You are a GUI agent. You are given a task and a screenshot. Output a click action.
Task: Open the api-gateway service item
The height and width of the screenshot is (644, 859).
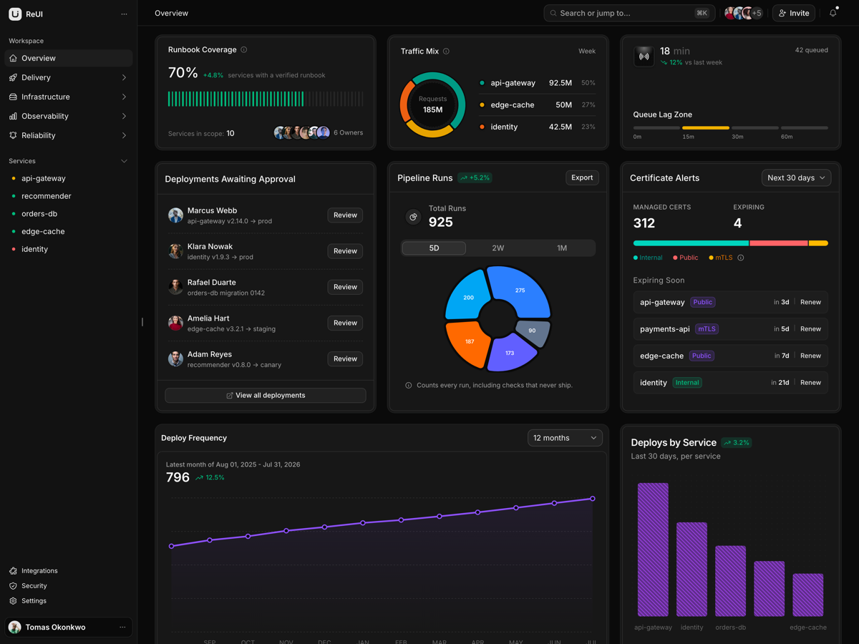pyautogui.click(x=69, y=178)
